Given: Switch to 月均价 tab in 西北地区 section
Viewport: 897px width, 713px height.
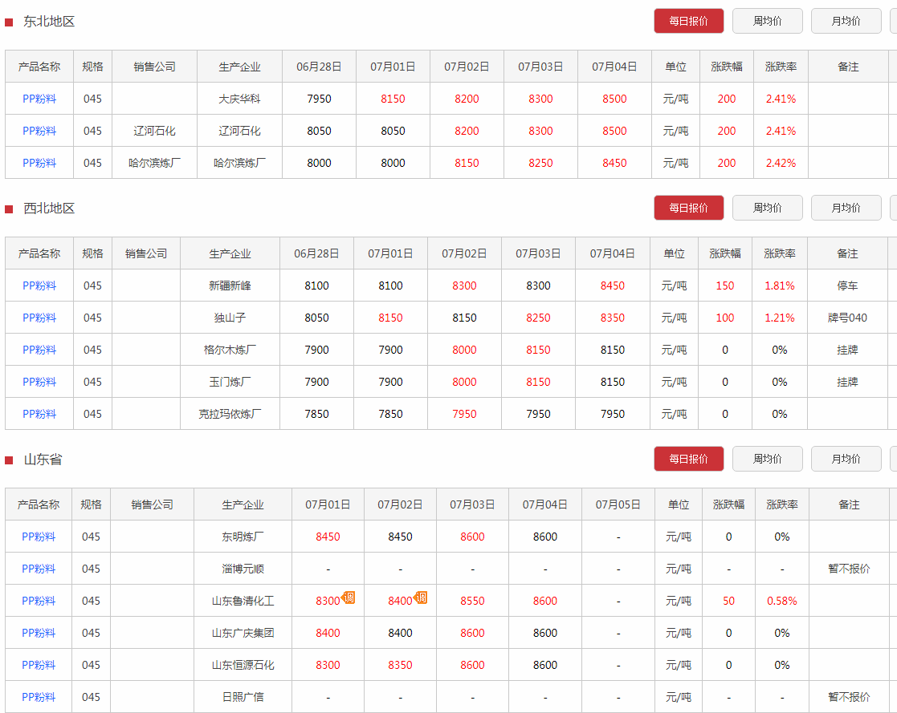Looking at the screenshot, I should point(846,208).
